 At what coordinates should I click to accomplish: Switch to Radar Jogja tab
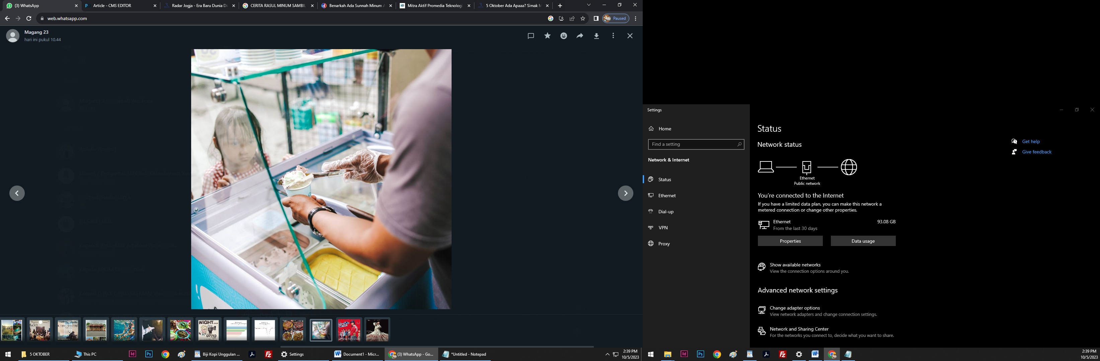(199, 6)
